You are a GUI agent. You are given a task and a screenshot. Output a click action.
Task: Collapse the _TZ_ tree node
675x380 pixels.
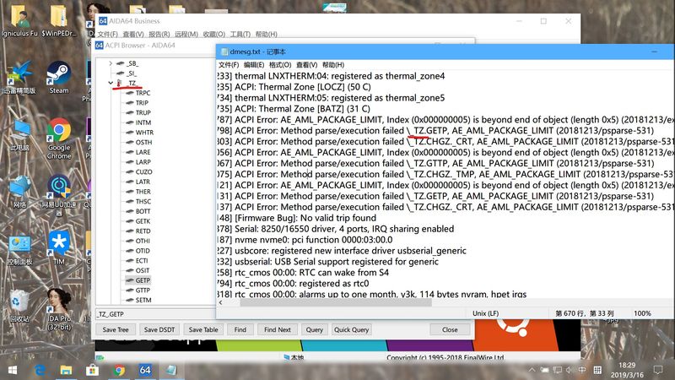(111, 84)
